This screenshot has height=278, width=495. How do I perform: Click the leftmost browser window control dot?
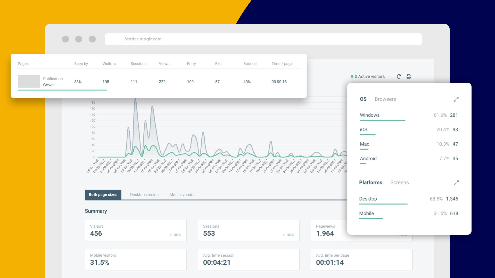[x=66, y=39]
